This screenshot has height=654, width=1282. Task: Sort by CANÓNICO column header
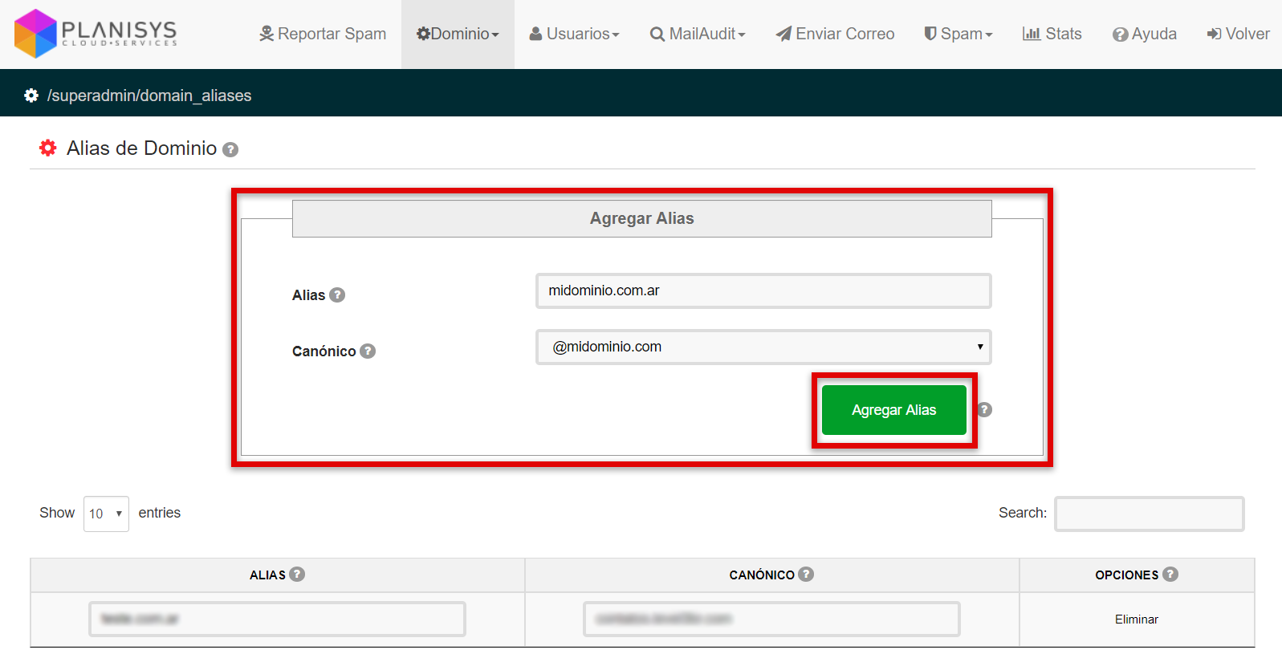click(x=761, y=575)
